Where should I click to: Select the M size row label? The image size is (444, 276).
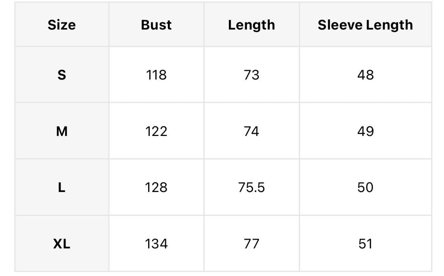click(x=62, y=131)
